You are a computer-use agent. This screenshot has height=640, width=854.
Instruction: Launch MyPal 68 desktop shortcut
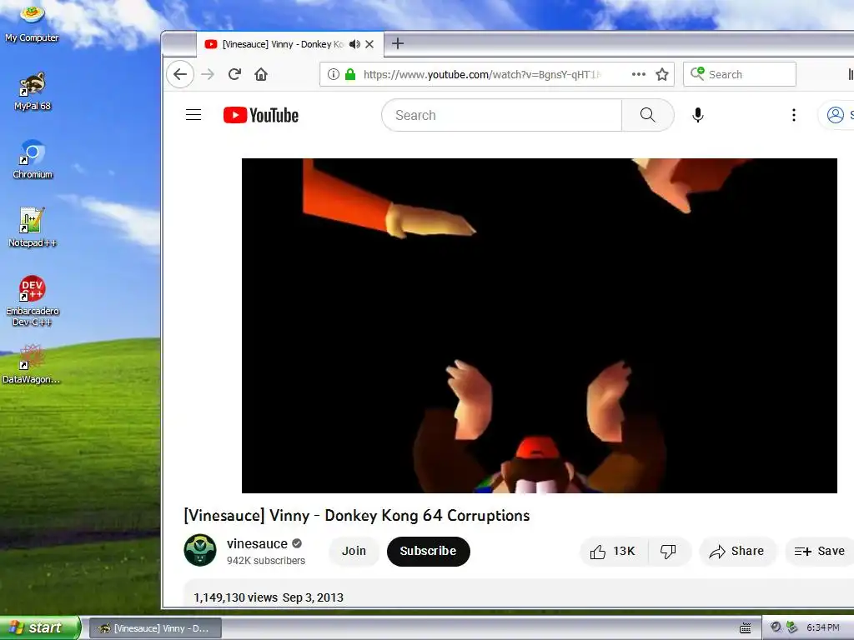pyautogui.click(x=33, y=92)
